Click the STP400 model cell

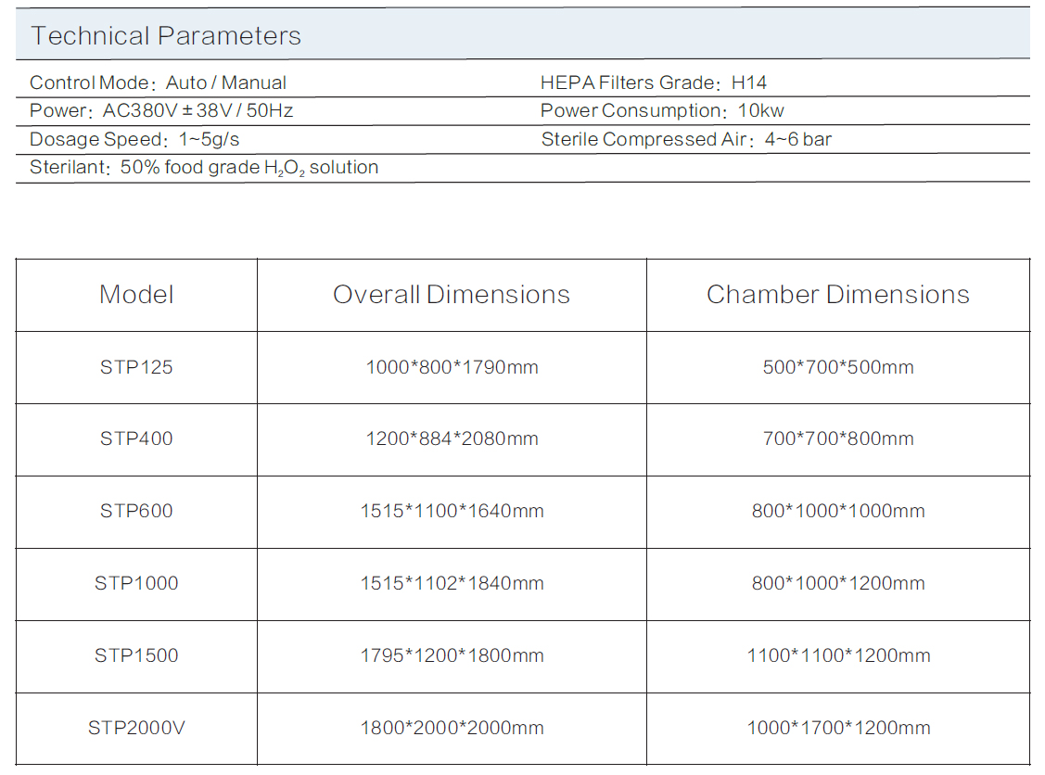[136, 438]
